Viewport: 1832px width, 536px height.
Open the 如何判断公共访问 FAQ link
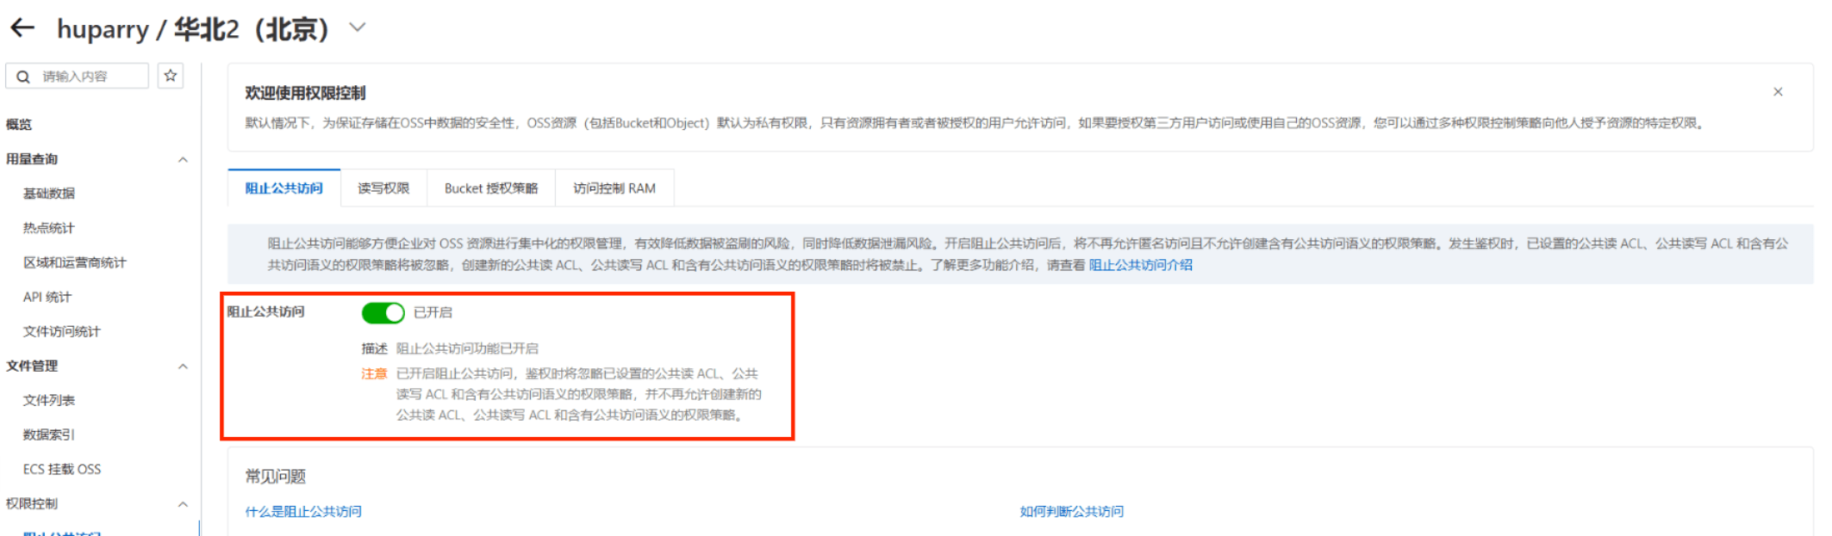click(1072, 511)
